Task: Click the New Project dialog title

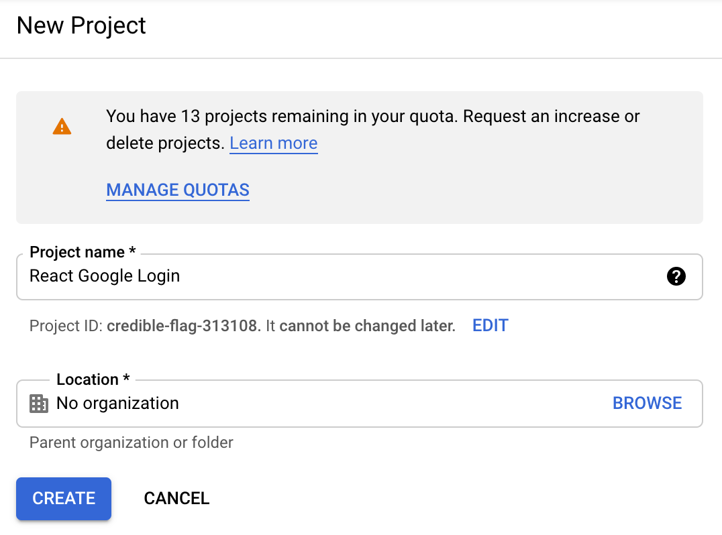Action: [81, 25]
